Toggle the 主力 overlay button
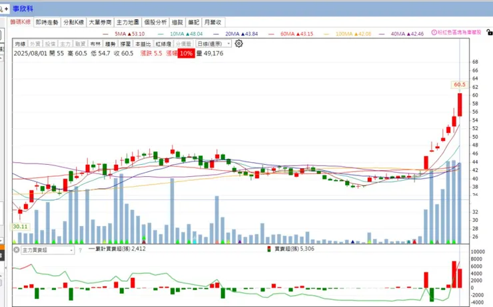Image resolution: width=493 pixels, height=307 pixels. (x=65, y=44)
